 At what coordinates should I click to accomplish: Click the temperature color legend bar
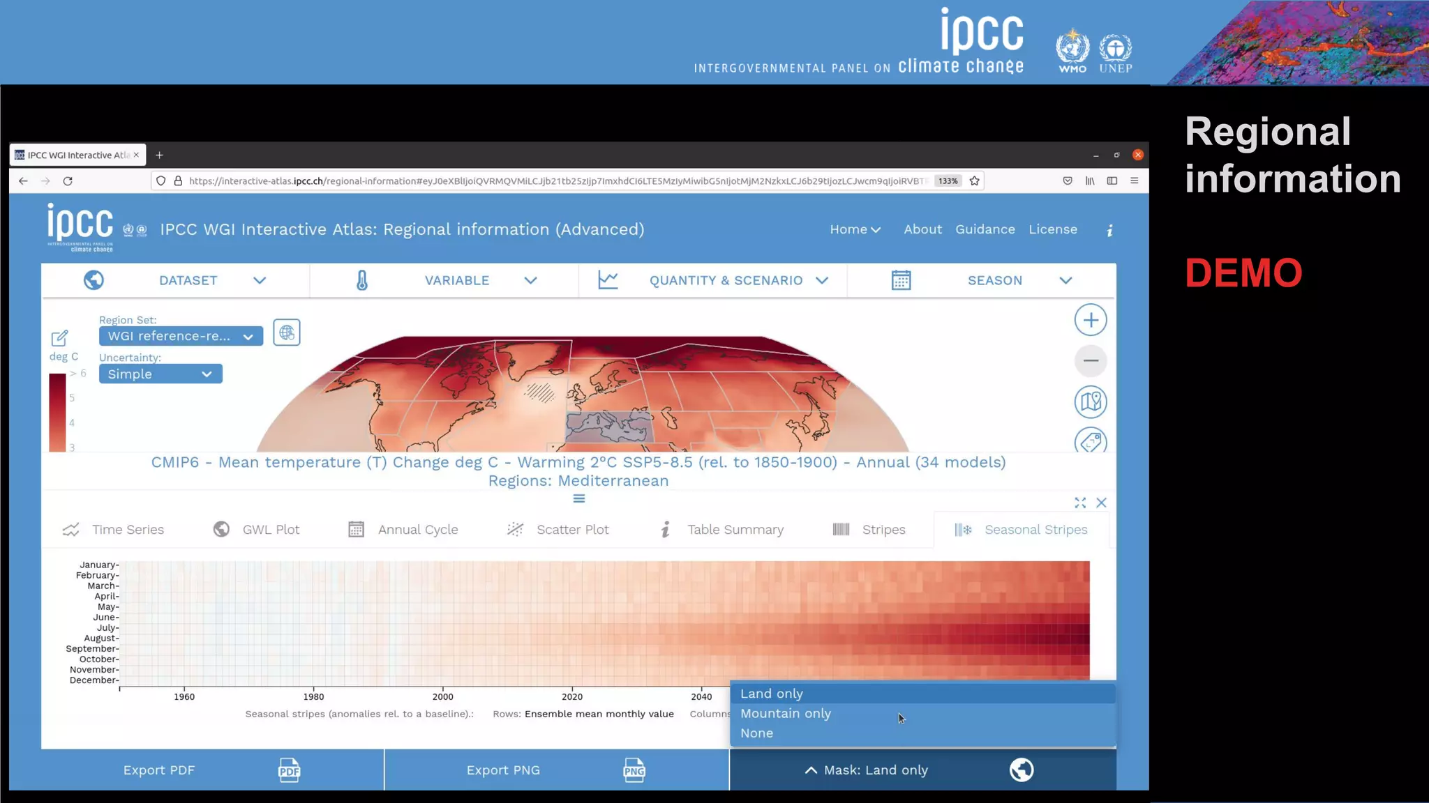point(57,413)
